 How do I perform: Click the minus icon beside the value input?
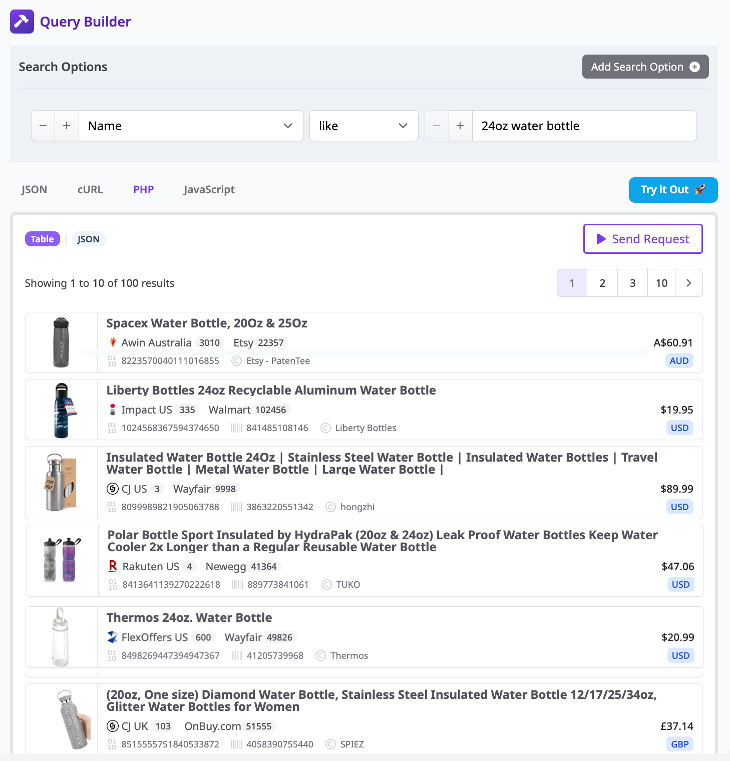(437, 126)
